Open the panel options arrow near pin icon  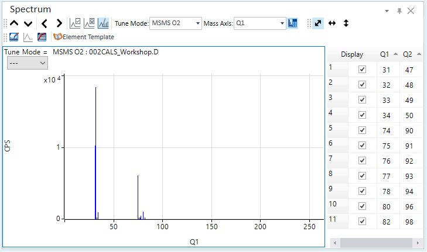coord(387,11)
